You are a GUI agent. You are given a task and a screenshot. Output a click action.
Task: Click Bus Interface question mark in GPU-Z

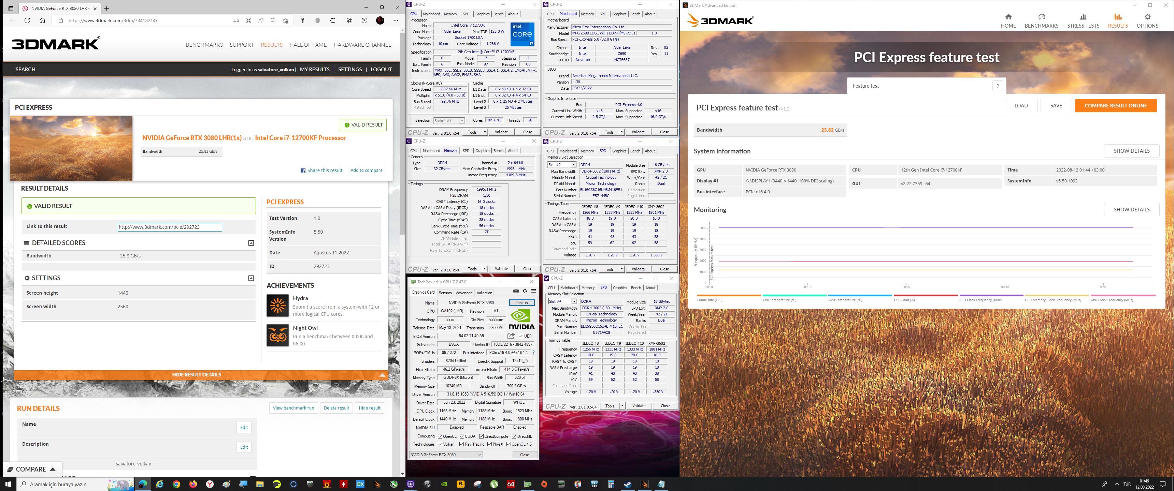pos(533,353)
